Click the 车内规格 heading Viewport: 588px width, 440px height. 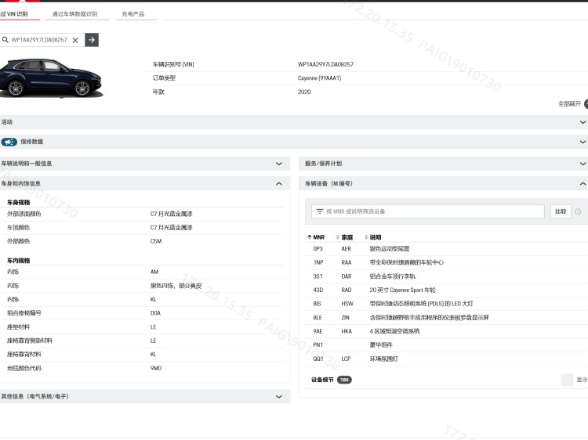coord(18,261)
